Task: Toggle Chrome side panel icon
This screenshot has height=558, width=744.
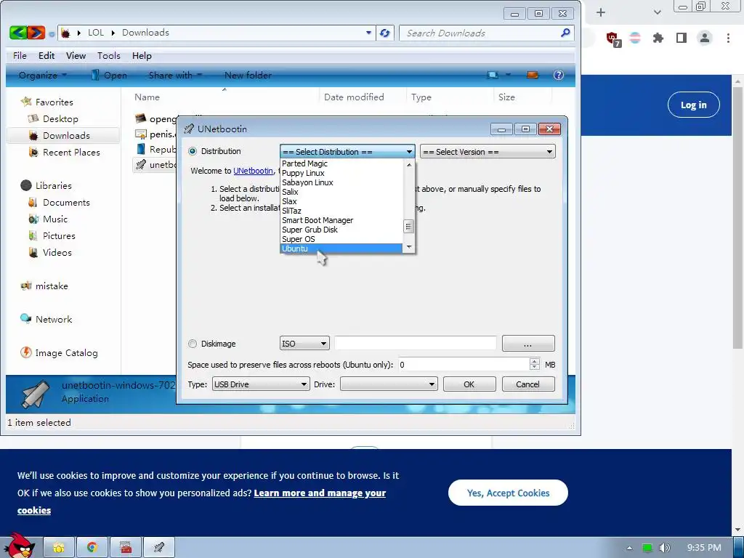Action: [x=682, y=38]
